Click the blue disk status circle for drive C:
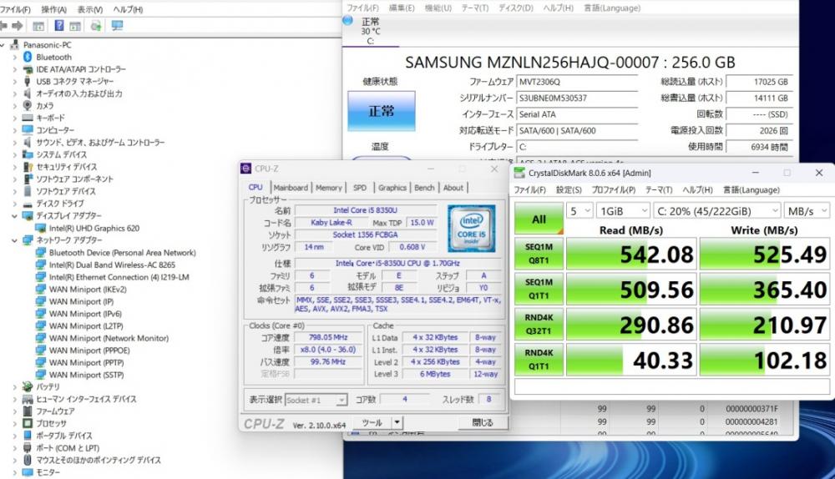The width and height of the screenshot is (835, 479). 347,20
